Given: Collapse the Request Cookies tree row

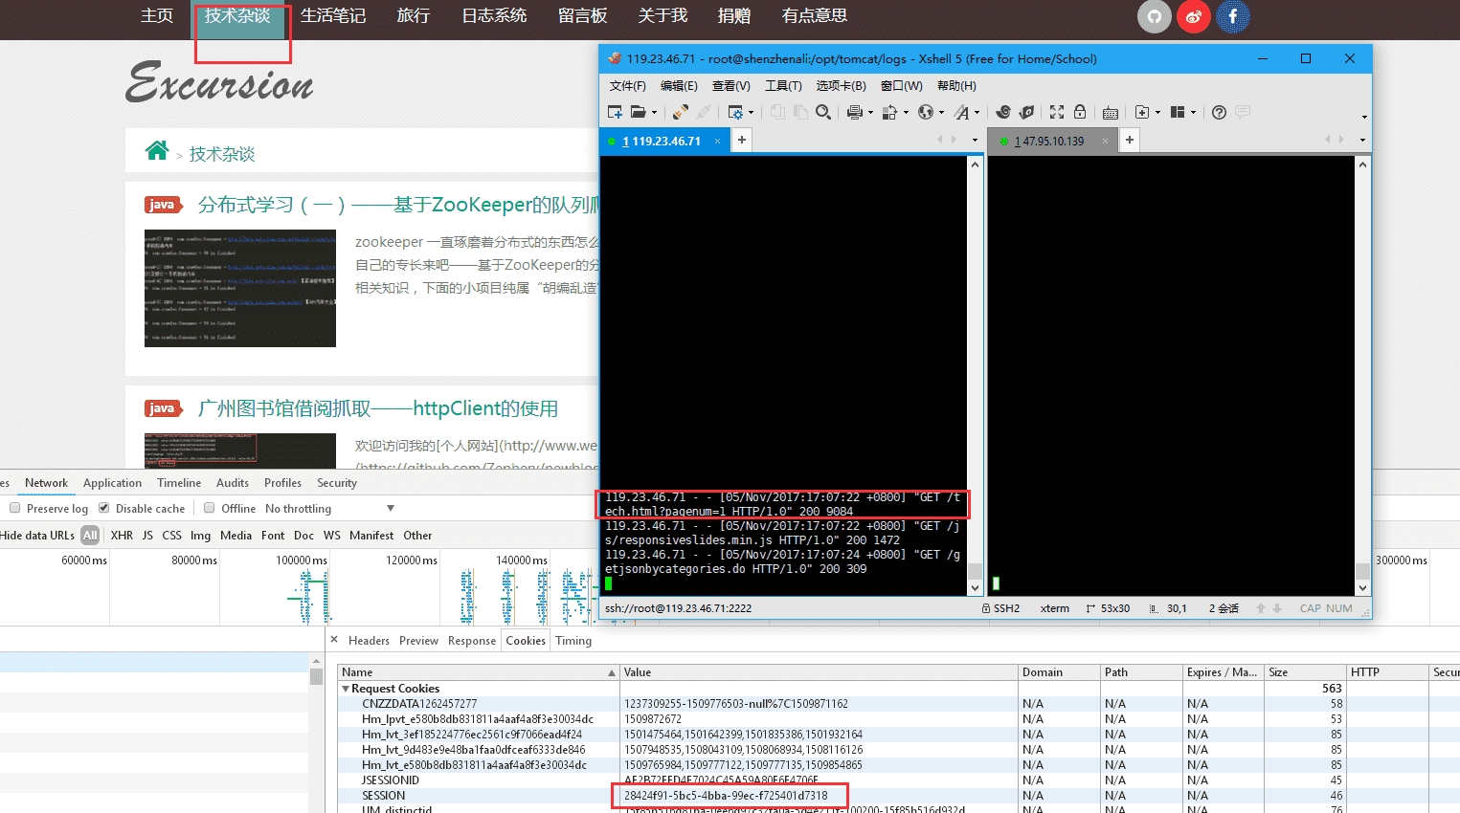Looking at the screenshot, I should (x=346, y=689).
